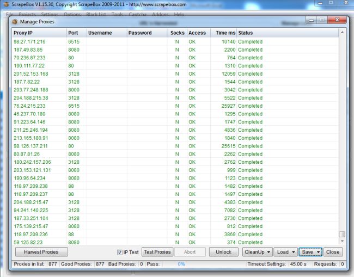Sort by the Time ms column header

pos(223,33)
